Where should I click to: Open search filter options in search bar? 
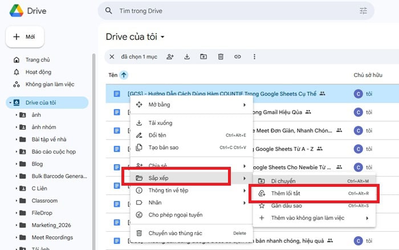tap(363, 11)
